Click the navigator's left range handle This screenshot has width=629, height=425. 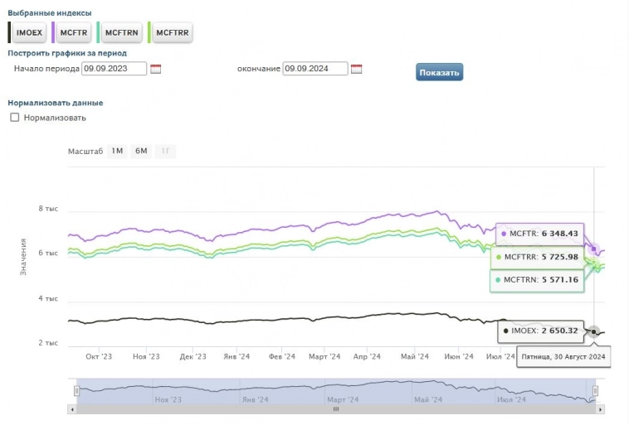tap(76, 390)
